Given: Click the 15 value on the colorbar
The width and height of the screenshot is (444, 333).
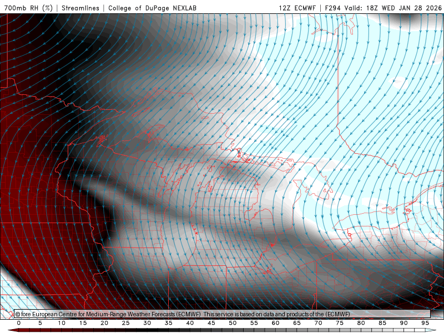Looking at the screenshot, I should (x=83, y=323).
